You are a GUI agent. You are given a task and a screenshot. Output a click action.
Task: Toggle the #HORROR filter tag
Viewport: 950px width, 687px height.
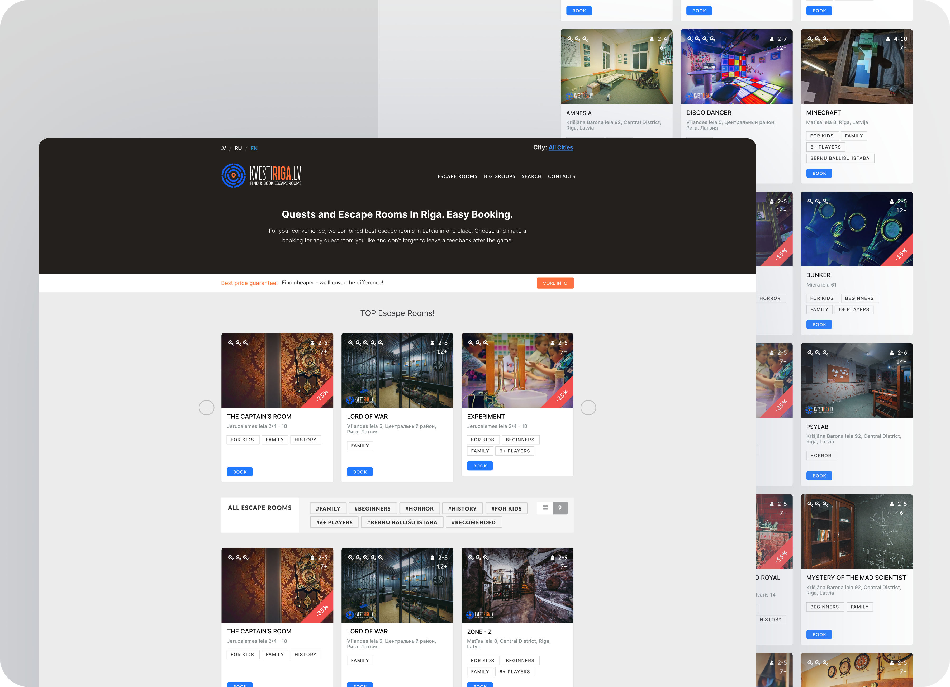pyautogui.click(x=419, y=508)
